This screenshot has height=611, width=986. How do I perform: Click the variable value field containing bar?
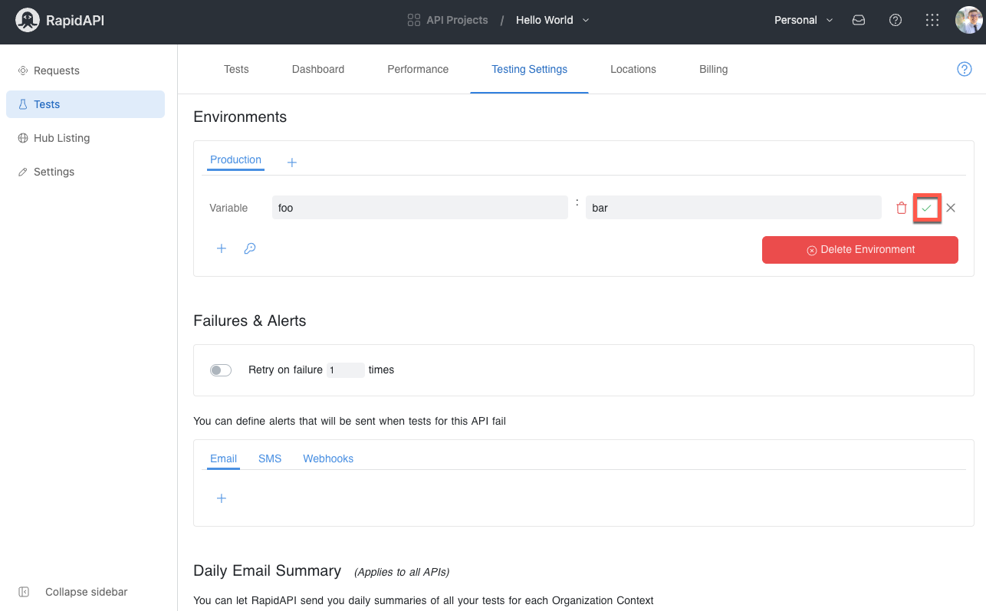[734, 208]
